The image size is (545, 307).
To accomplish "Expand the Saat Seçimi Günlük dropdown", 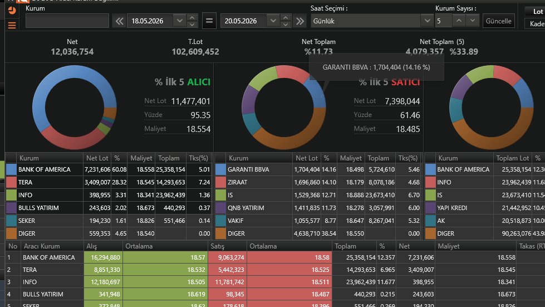I will click(x=427, y=21).
